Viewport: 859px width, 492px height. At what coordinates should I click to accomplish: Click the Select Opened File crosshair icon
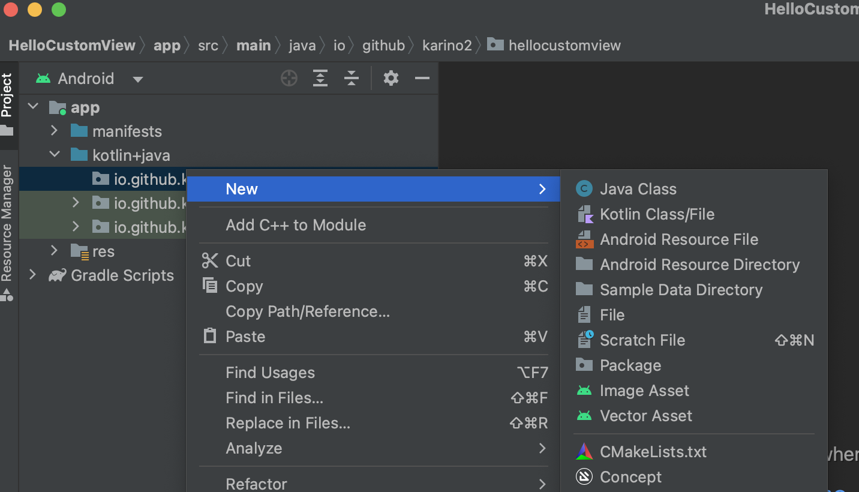[x=289, y=78]
